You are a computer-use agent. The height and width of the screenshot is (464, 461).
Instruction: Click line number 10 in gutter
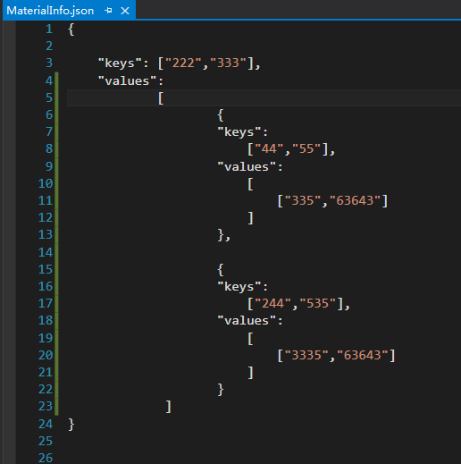click(x=46, y=183)
